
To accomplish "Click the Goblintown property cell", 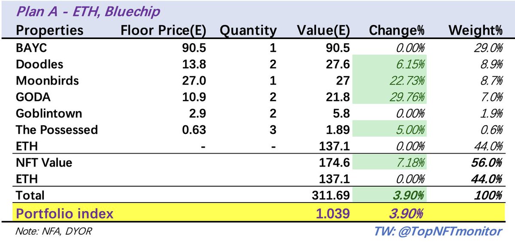I will (x=48, y=113).
